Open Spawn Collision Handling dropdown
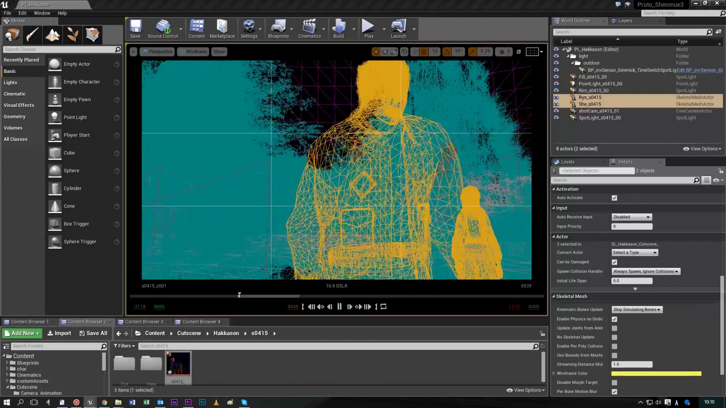This screenshot has width=726, height=408. click(x=646, y=271)
